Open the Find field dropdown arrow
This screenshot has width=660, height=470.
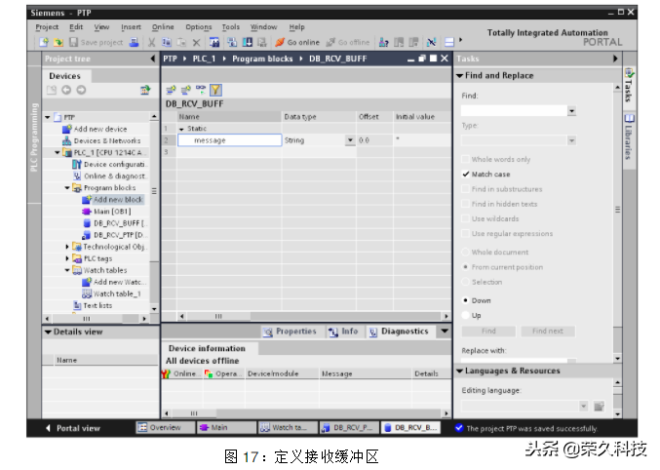click(x=571, y=111)
